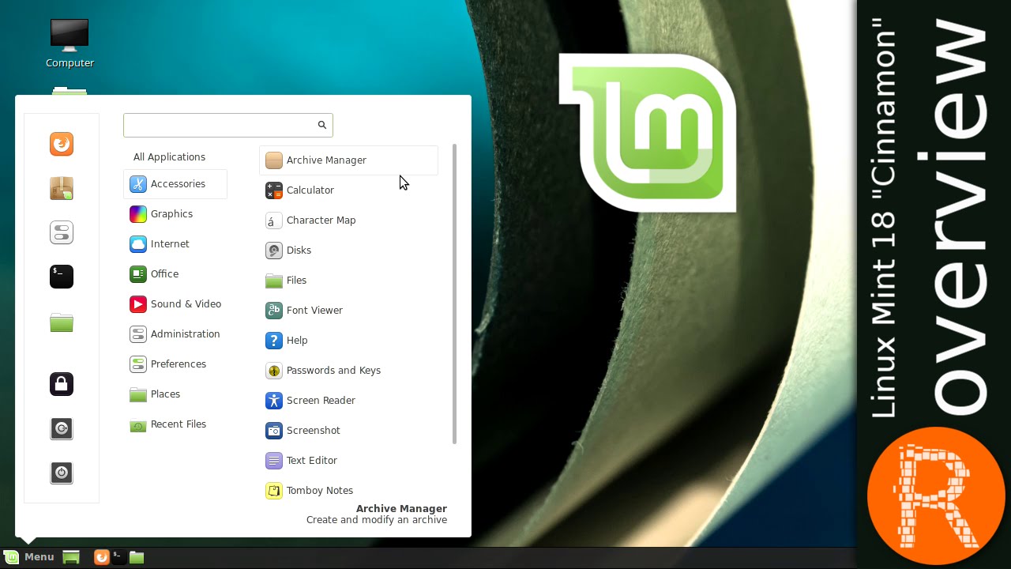Open the Files folder icon in favorites sidebar
Screen dimensions: 1011x569
click(x=62, y=322)
